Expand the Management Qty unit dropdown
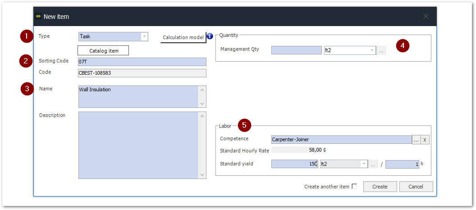This screenshot has height=210, width=476. coord(372,50)
